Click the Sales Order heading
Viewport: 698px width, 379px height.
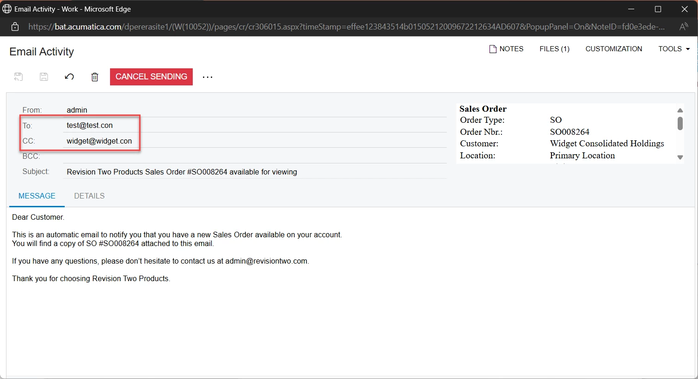pyautogui.click(x=483, y=109)
